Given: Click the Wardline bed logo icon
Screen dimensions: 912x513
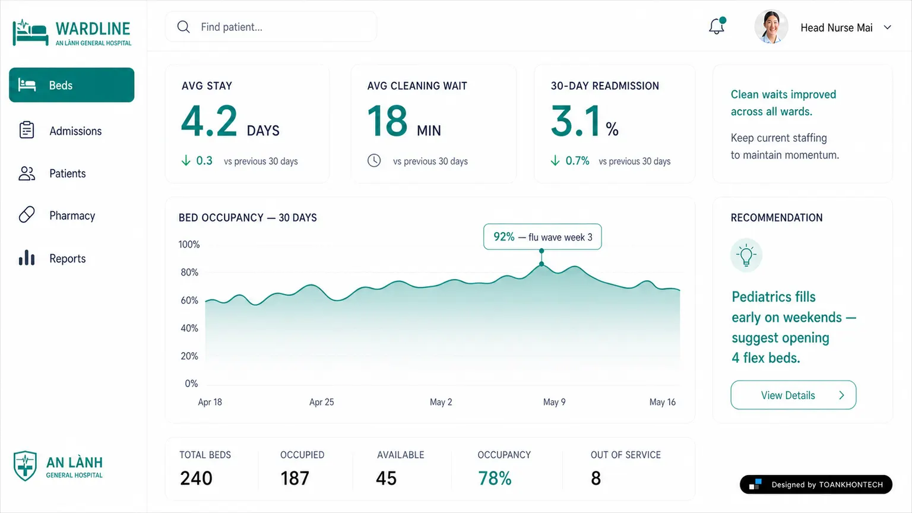Looking at the screenshot, I should (30, 33).
